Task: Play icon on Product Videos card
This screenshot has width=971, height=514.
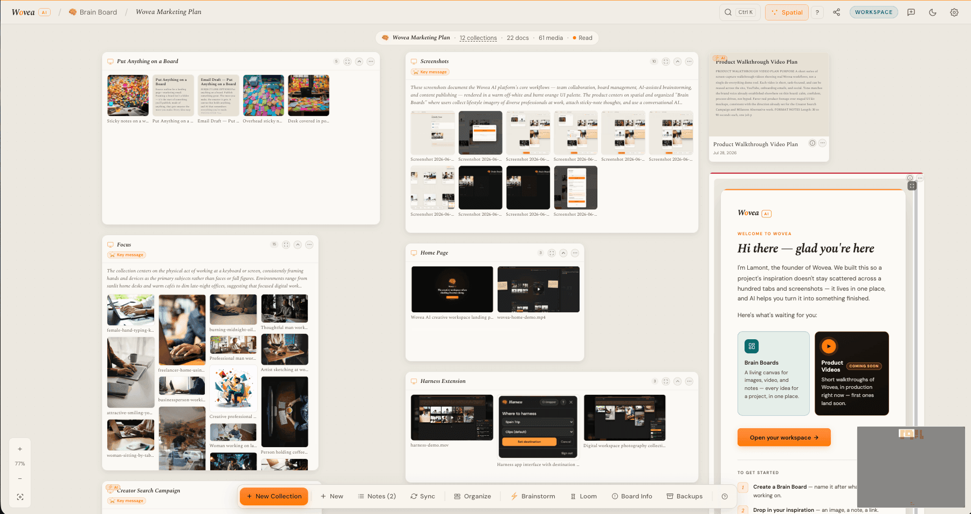Action: pos(829,346)
